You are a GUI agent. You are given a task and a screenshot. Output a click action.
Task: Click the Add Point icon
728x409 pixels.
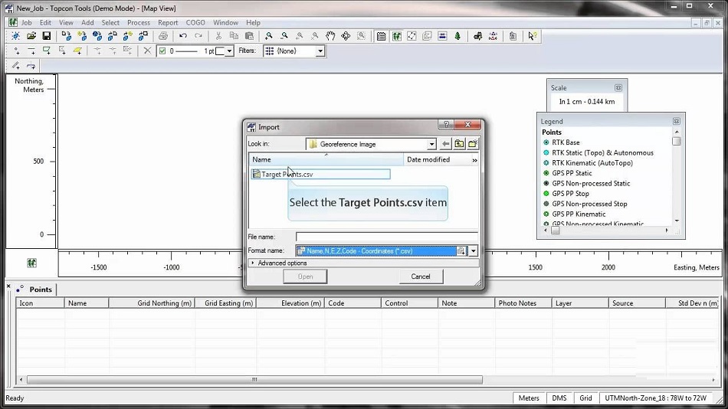17,51
